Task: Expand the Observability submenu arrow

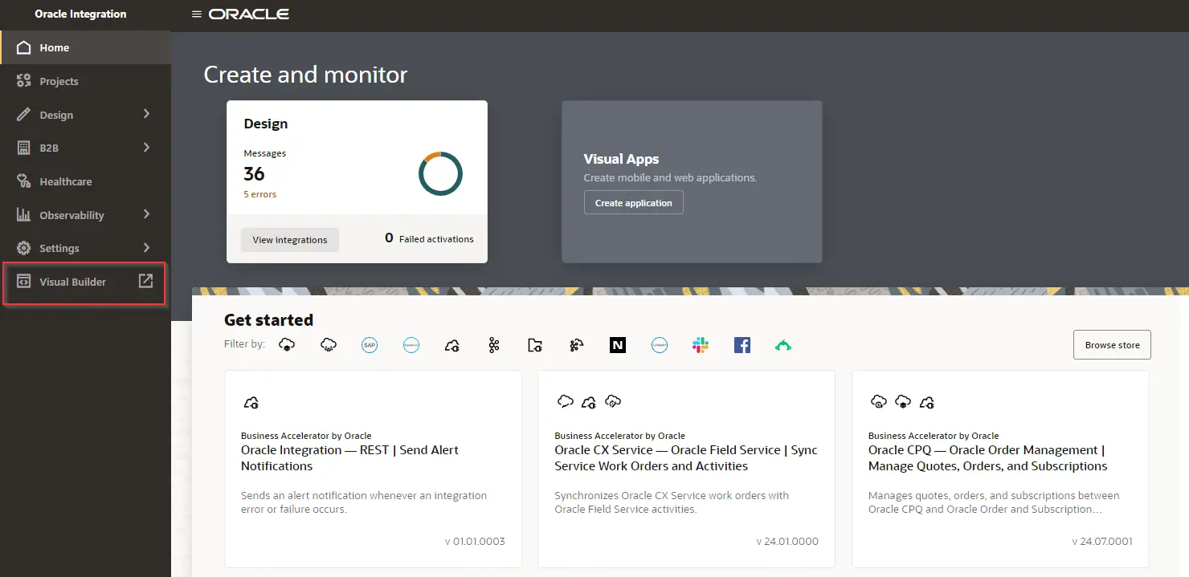Action: pyautogui.click(x=146, y=214)
